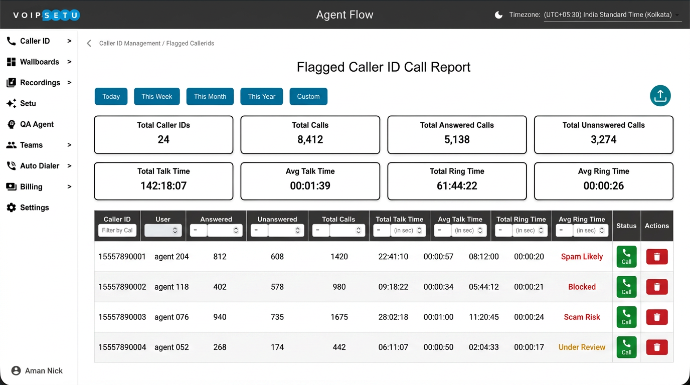Click the Blocked status text
The width and height of the screenshot is (690, 385).
[582, 287]
